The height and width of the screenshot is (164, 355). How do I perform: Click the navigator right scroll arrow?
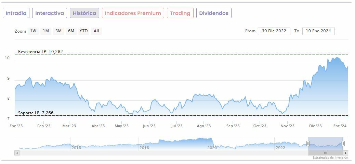(346, 153)
